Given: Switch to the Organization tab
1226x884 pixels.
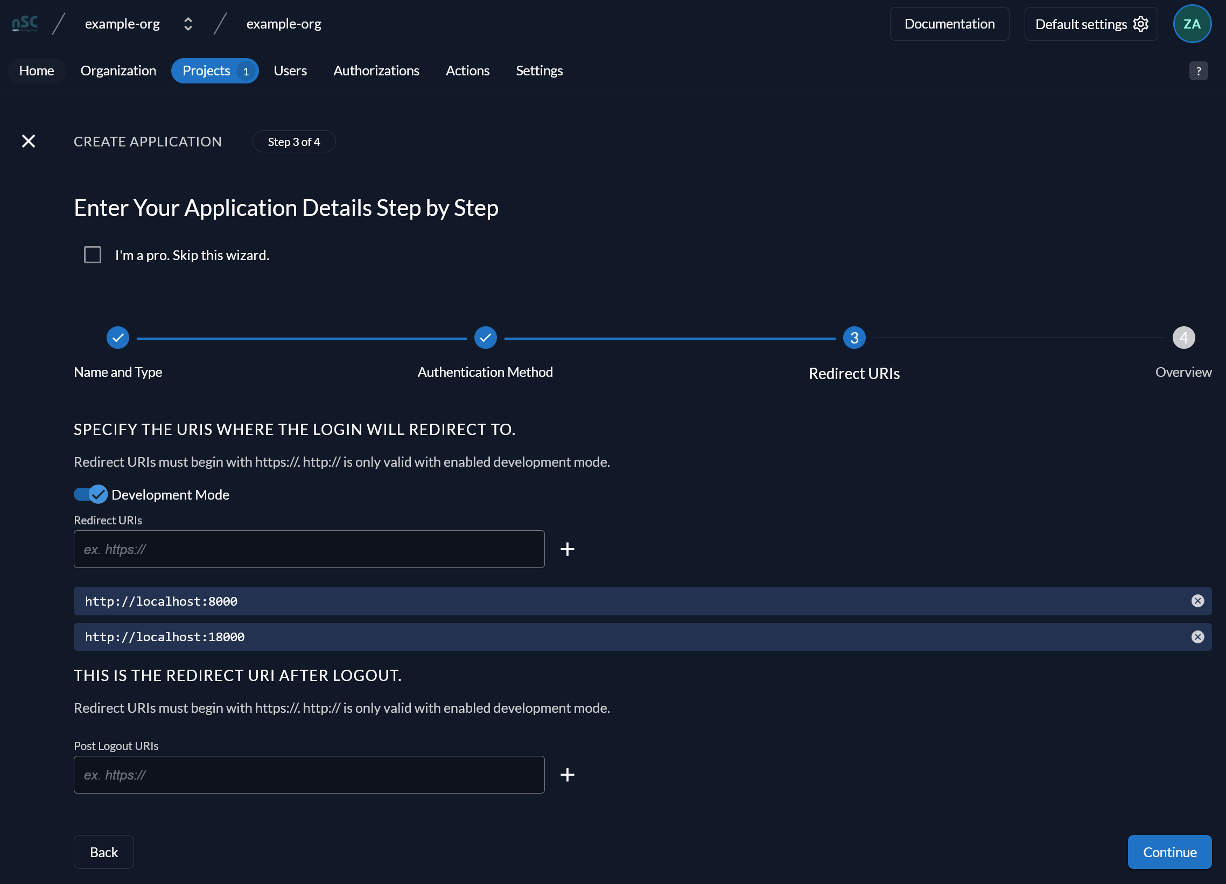Looking at the screenshot, I should click(x=118, y=71).
